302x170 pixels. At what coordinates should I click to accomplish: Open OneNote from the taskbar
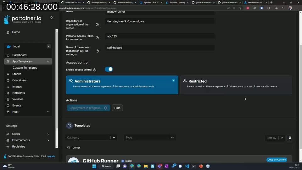(x=166, y=166)
